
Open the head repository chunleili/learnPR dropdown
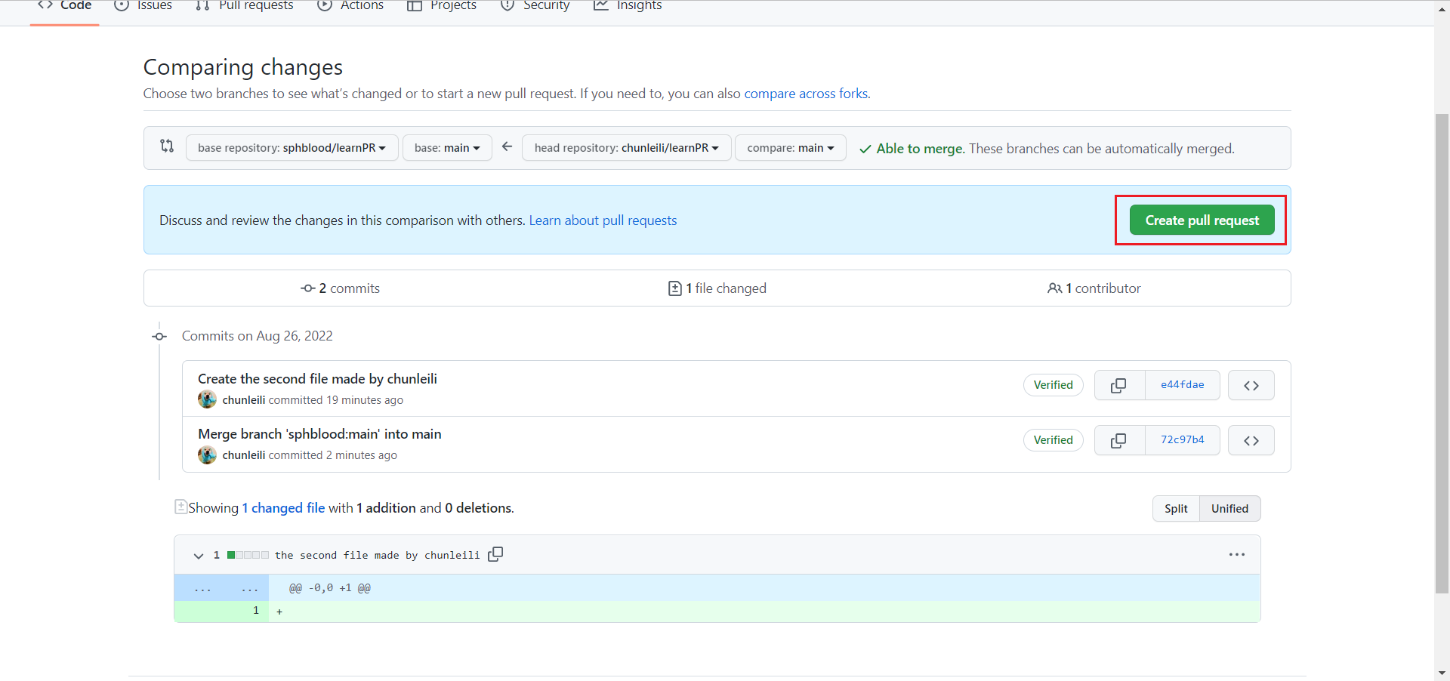pyautogui.click(x=626, y=148)
